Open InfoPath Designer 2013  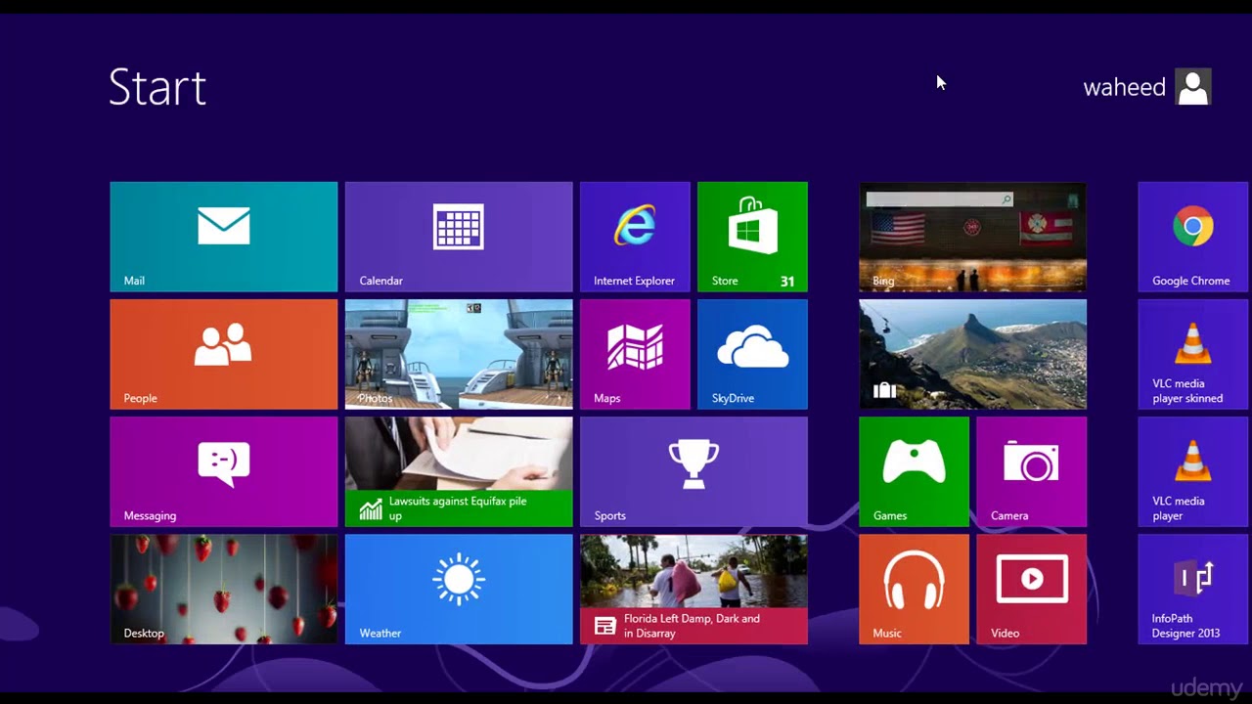click(x=1193, y=589)
